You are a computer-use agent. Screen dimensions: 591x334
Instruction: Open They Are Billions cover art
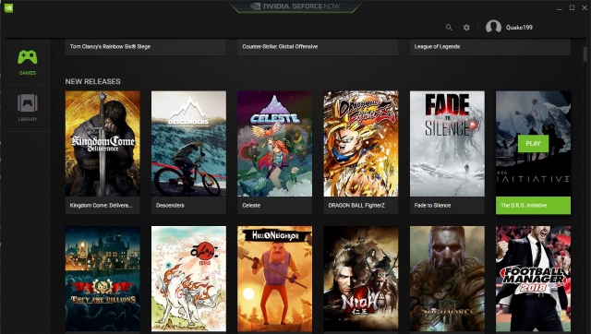coord(103,279)
